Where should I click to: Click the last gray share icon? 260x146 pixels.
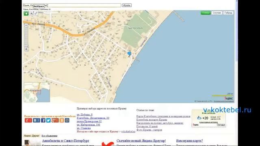coord(67,120)
